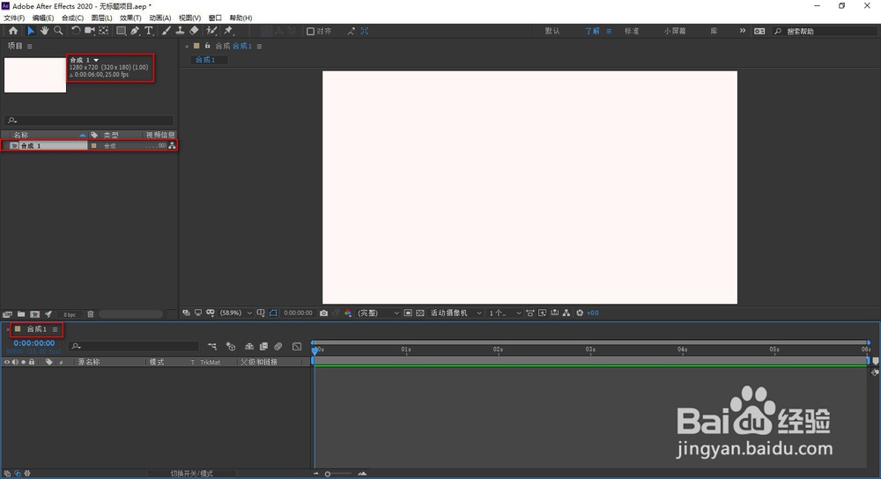Open the 合成1 timeline panel menu
Image resolution: width=881 pixels, height=479 pixels.
pos(55,329)
